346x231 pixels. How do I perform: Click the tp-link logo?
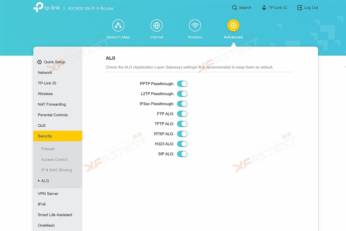coord(47,7)
